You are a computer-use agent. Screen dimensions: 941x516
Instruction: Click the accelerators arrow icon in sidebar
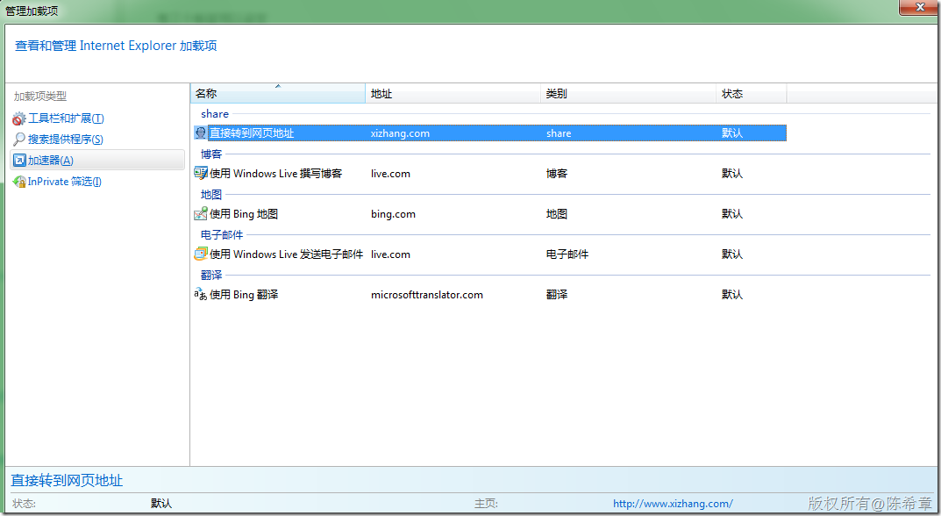click(20, 161)
